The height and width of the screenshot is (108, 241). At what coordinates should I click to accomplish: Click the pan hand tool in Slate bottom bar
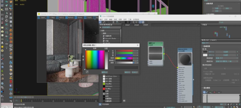228,104
